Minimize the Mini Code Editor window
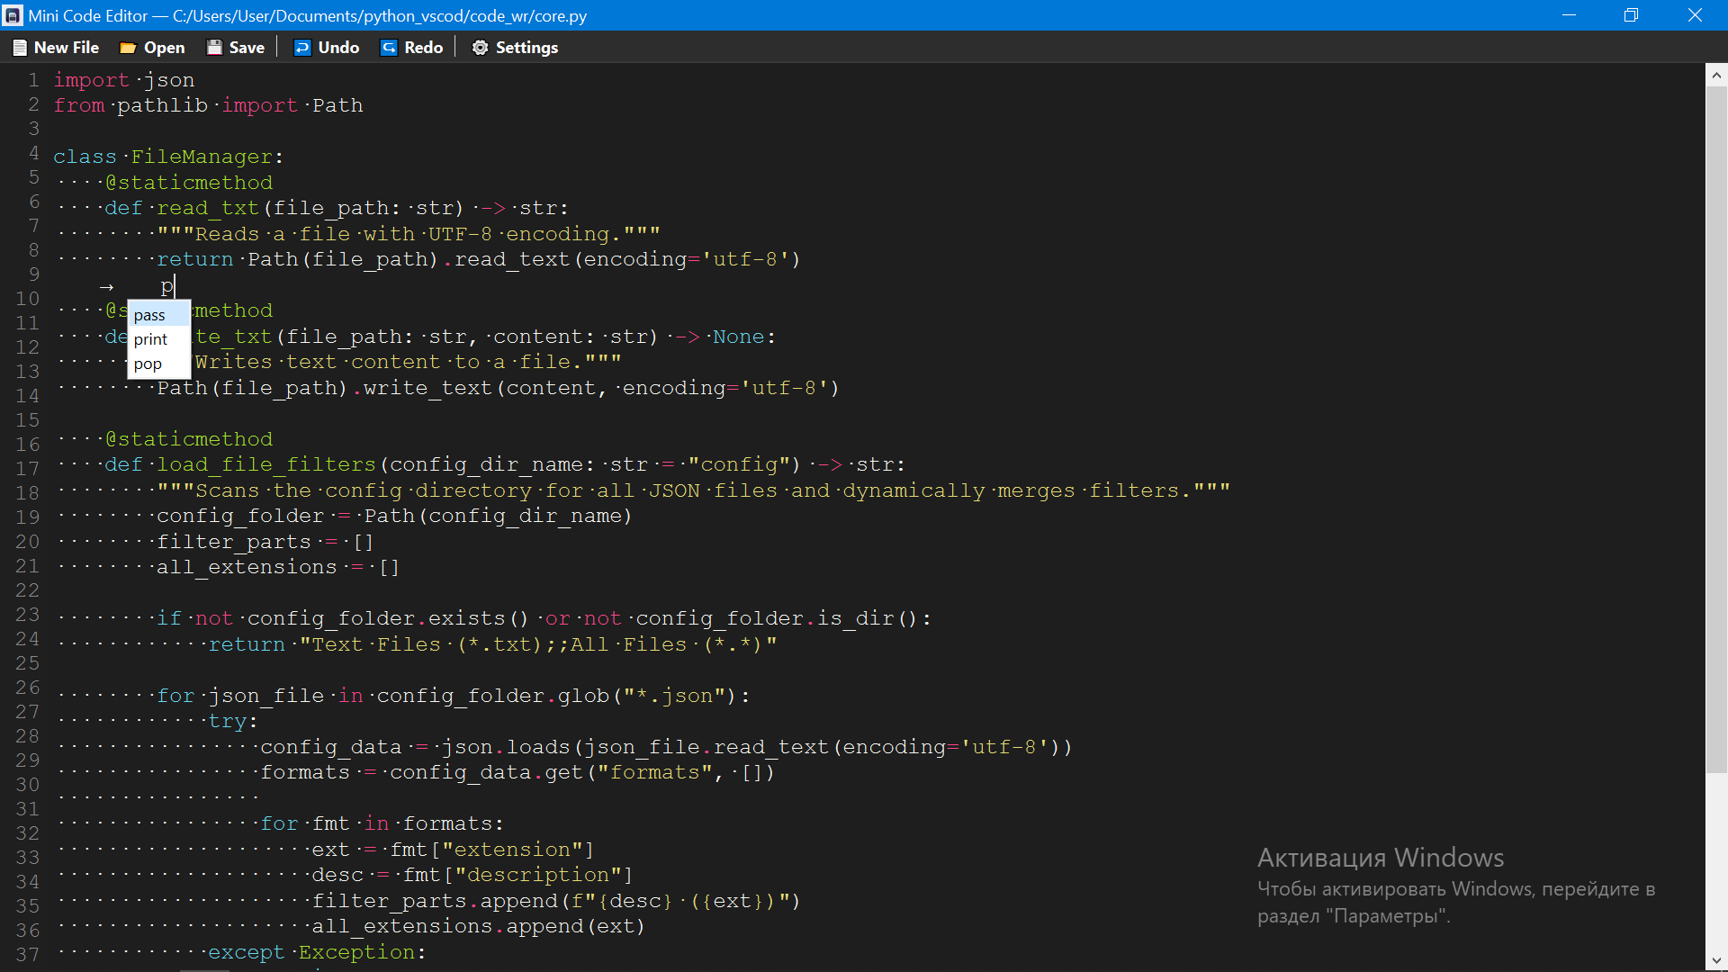This screenshot has height=972, width=1728. [1570, 15]
